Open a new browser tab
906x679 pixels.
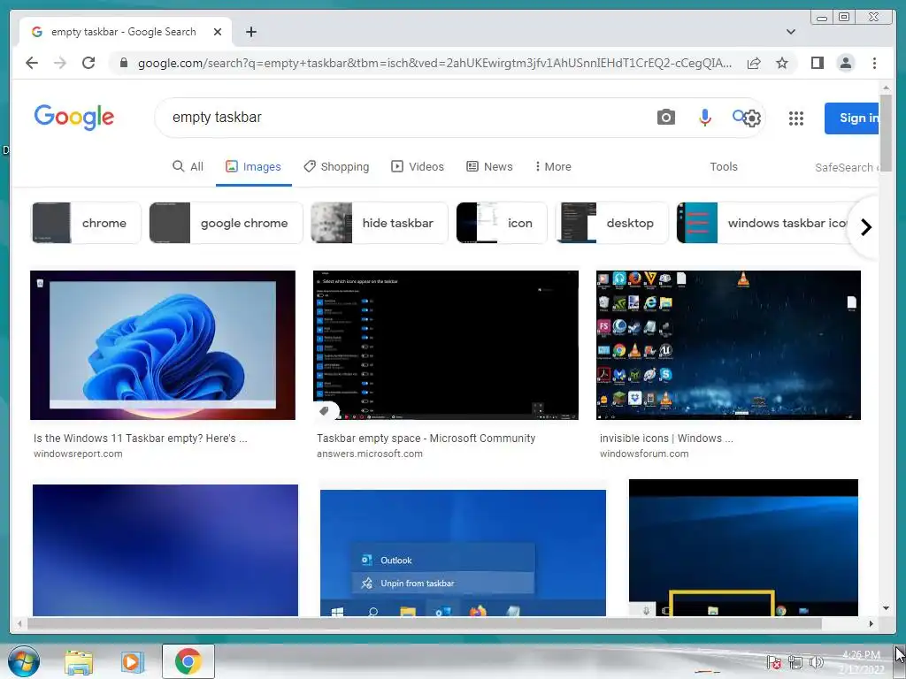pyautogui.click(x=250, y=32)
